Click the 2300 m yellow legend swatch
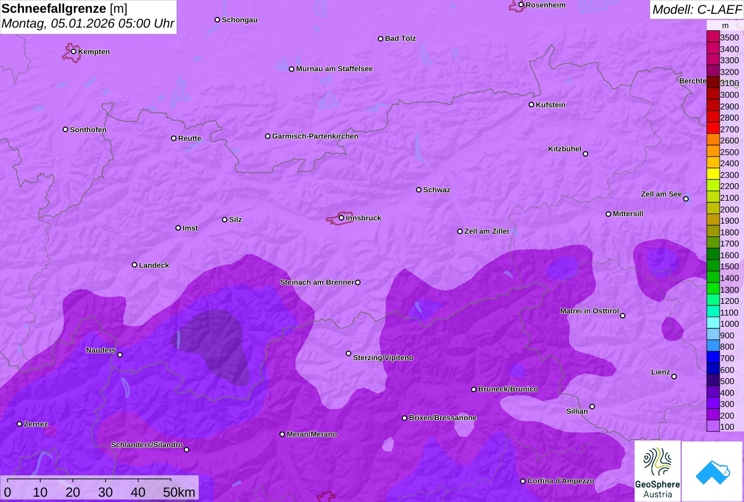Screen dimensions: 744x502 (x=713, y=175)
